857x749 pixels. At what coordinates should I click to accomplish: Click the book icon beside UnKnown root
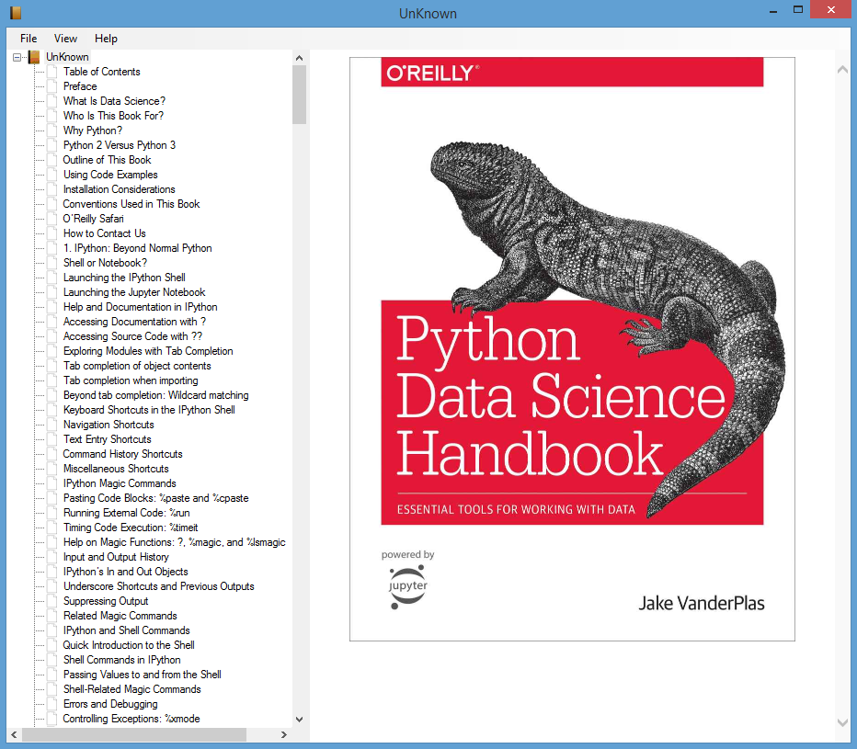click(34, 57)
